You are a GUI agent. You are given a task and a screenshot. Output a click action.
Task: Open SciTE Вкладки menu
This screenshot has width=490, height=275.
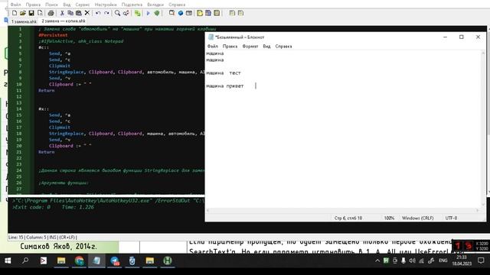(155, 5)
